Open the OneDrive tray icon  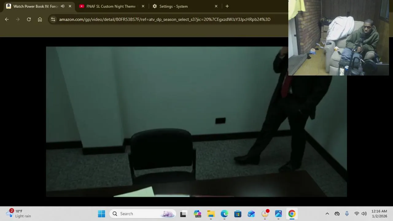[x=337, y=214]
